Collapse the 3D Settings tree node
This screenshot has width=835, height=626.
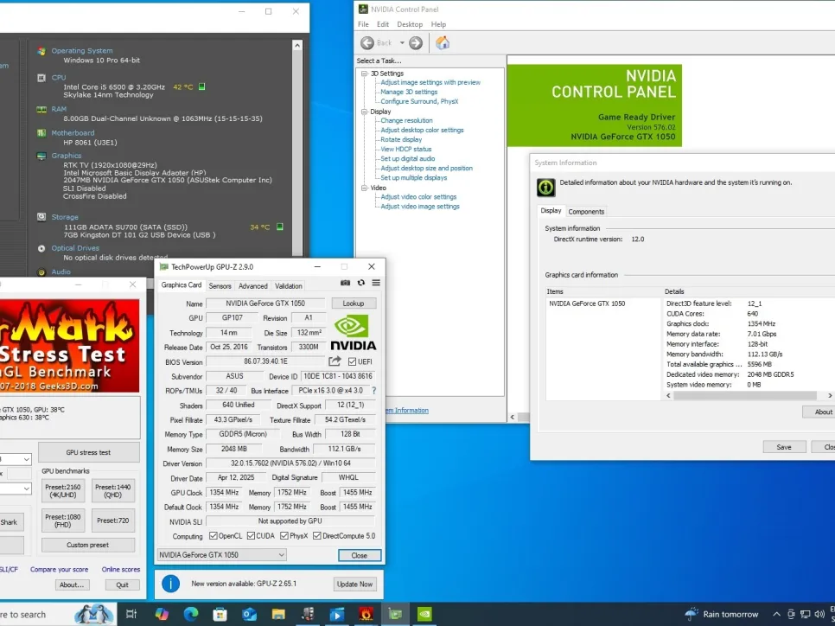point(365,73)
